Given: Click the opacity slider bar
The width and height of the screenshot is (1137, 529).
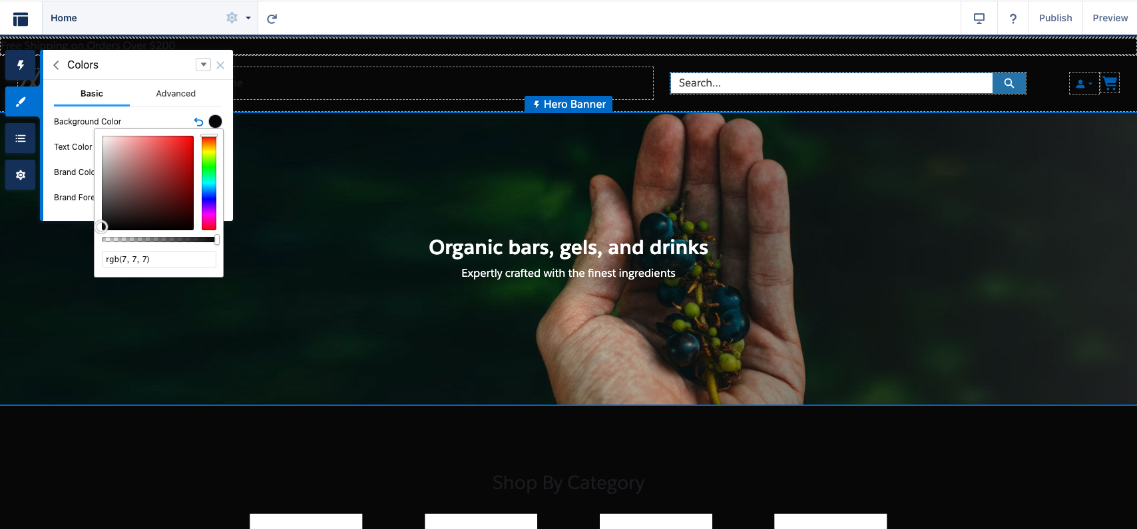Looking at the screenshot, I should pyautogui.click(x=159, y=240).
